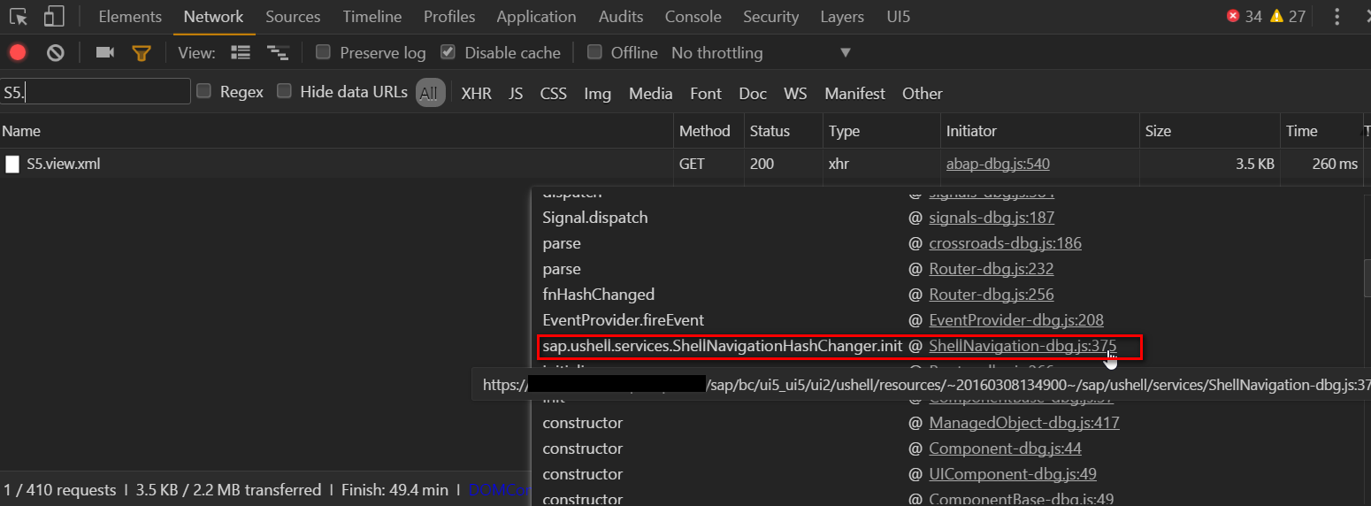This screenshot has height=506, width=1371.
Task: Sort by the Type column header
Action: pyautogui.click(x=882, y=131)
